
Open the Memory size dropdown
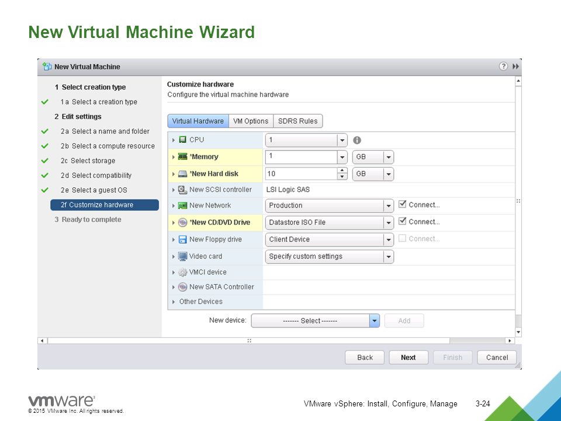(342, 157)
